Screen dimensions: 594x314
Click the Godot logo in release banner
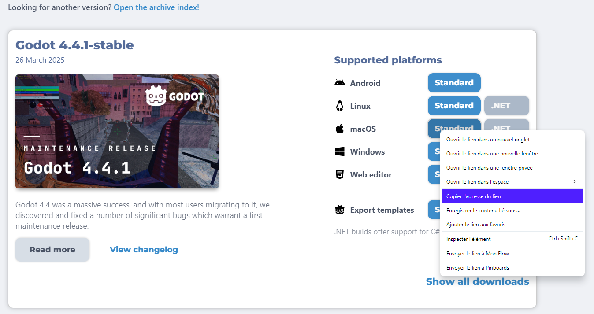(174, 96)
